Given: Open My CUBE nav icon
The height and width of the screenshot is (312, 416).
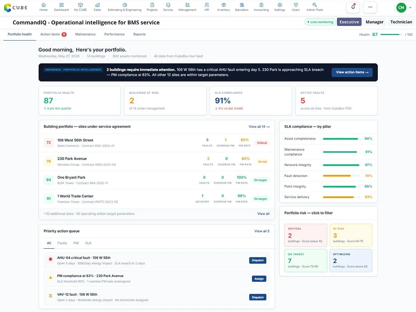Looking at the screenshot, I should tap(80, 5).
